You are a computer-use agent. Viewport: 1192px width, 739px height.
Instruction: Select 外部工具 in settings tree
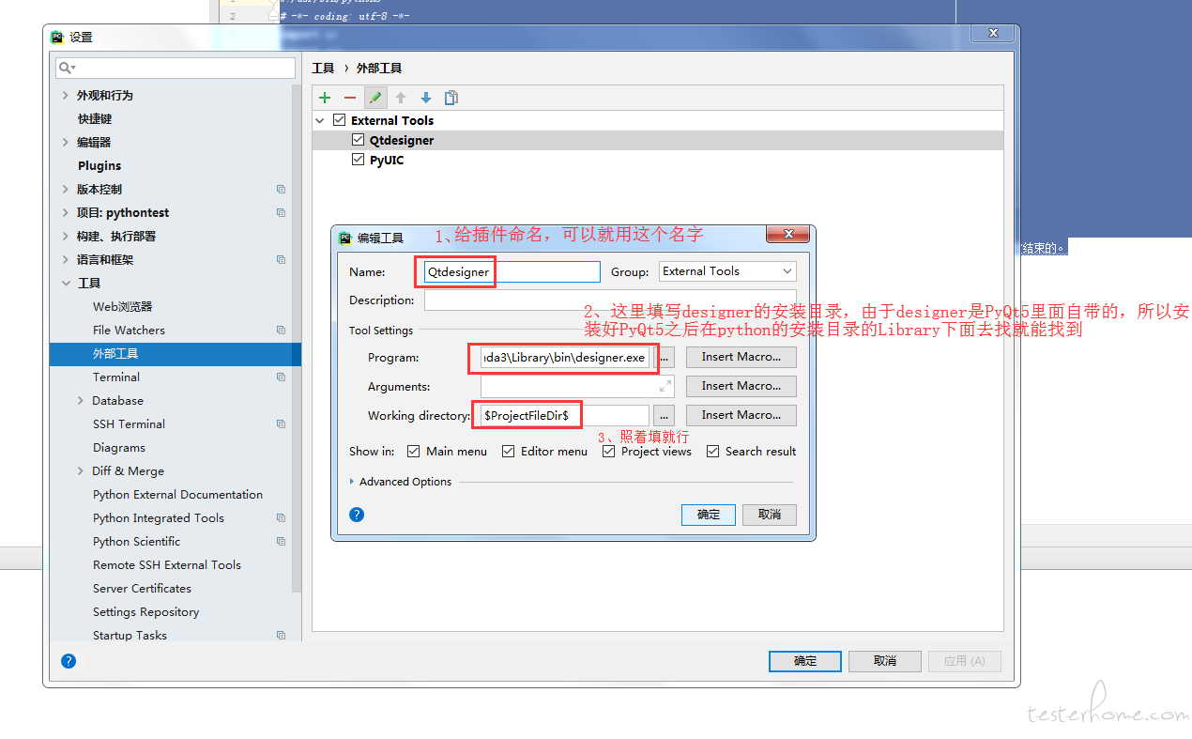(115, 353)
